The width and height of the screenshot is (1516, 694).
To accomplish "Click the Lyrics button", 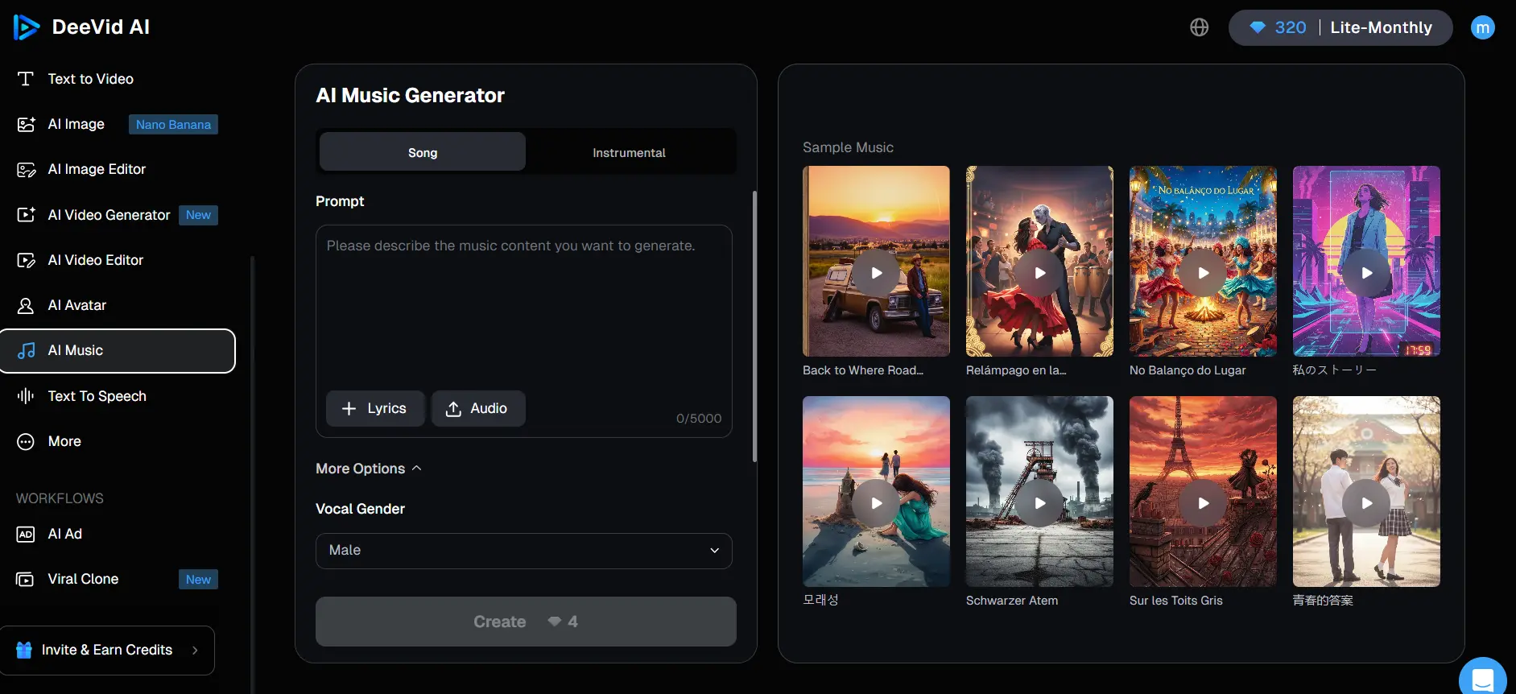I will (375, 408).
